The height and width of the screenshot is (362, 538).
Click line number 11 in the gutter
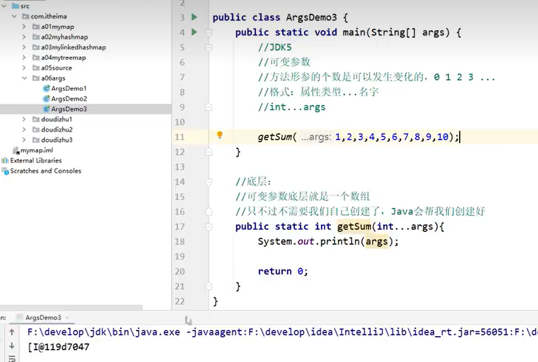click(180, 137)
